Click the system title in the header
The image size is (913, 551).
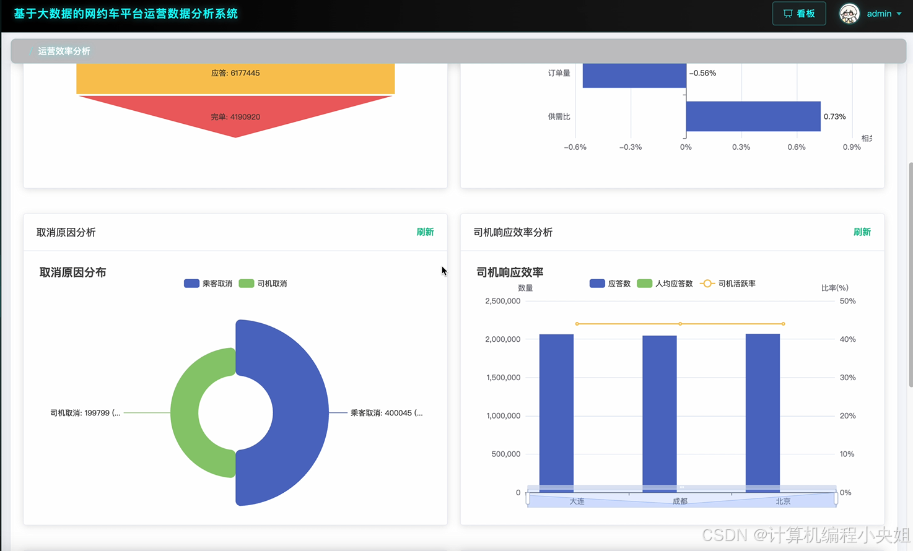[x=126, y=14]
